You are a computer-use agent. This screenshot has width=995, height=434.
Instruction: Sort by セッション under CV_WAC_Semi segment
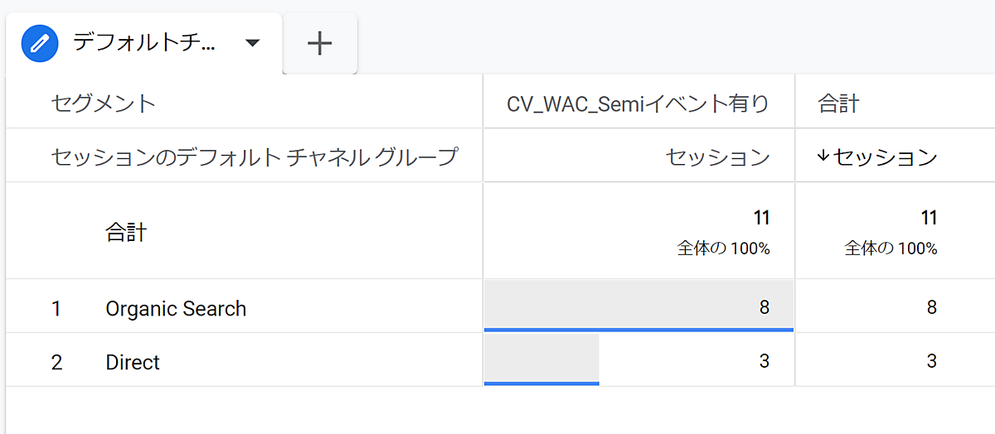pyautogui.click(x=717, y=157)
